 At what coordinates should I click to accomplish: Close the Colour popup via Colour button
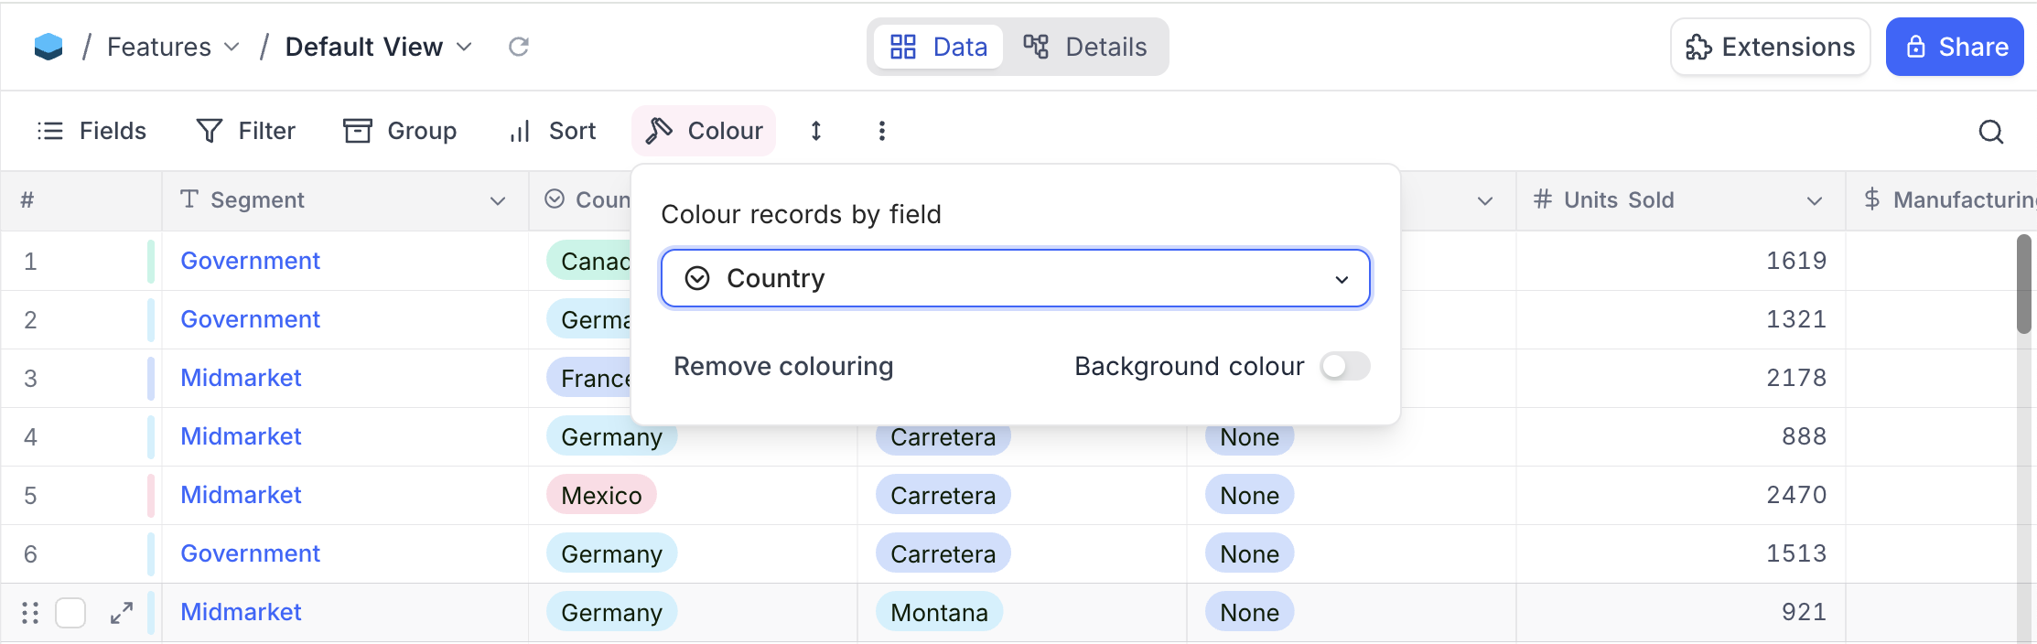pyautogui.click(x=704, y=131)
